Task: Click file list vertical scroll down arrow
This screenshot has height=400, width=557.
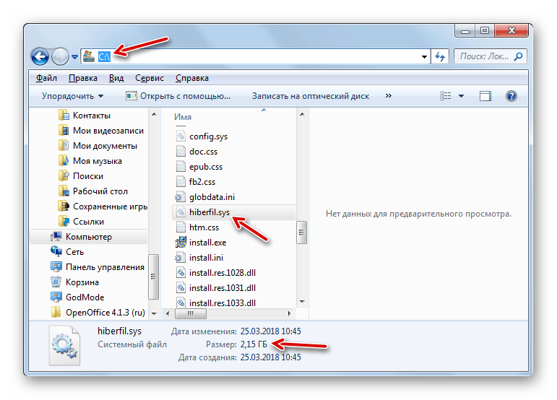Action: click(301, 302)
